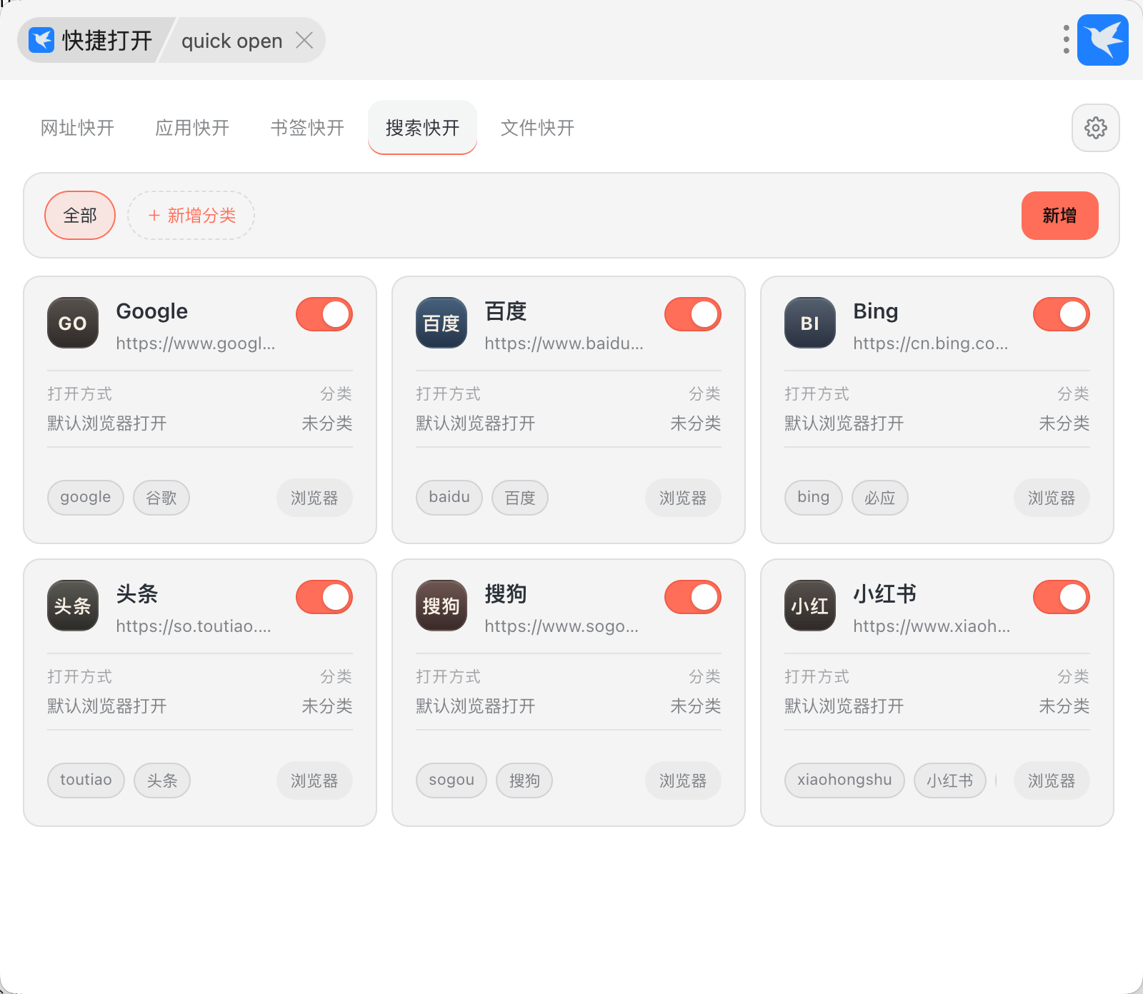The width and height of the screenshot is (1143, 994).
Task: Click 浏览器 button on 百度 card
Action: point(683,498)
